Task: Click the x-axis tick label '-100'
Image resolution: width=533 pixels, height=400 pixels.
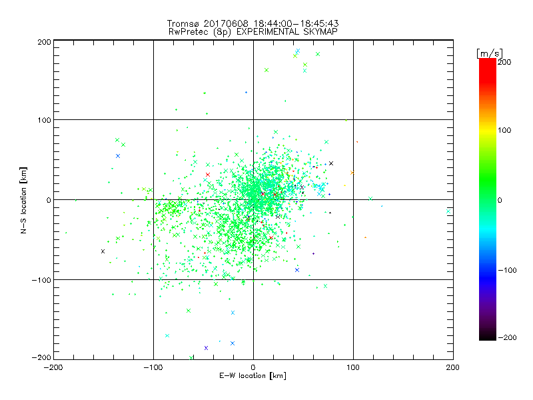Action: point(153,367)
